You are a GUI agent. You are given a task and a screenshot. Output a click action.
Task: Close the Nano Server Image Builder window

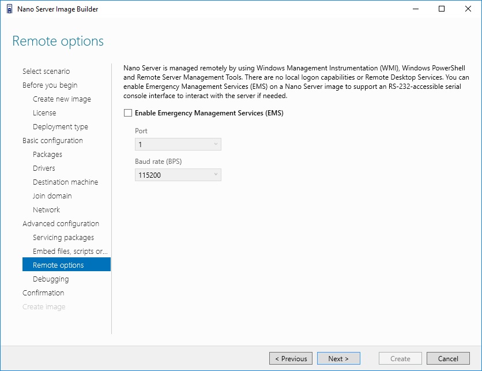(x=468, y=9)
